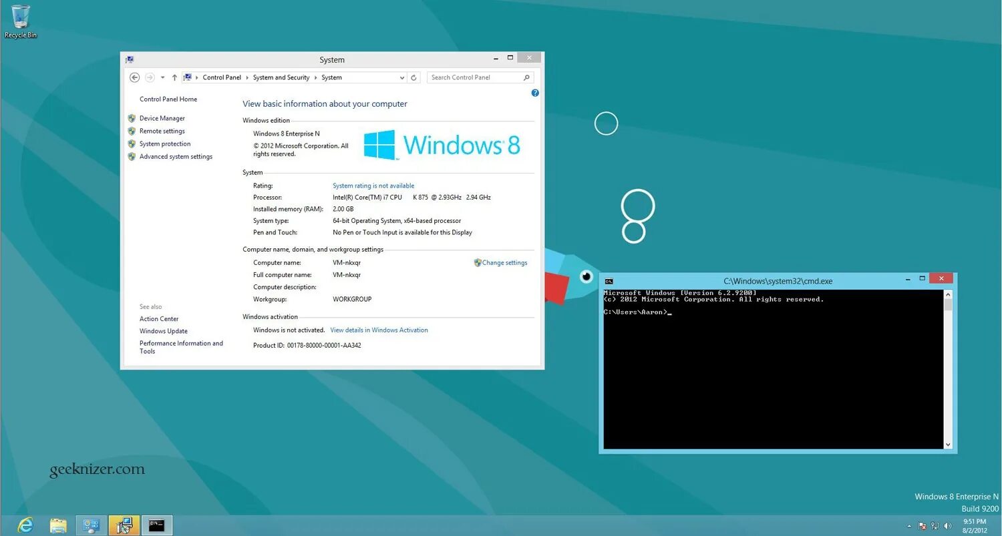
Task: Click the Back arrow in System window
Action: pos(134,77)
